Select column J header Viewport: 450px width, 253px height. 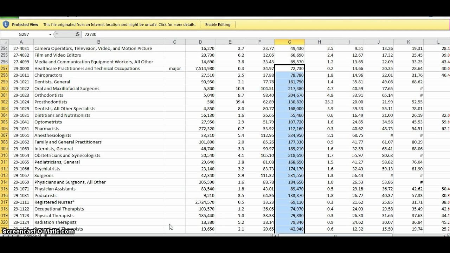pyautogui.click(x=379, y=42)
